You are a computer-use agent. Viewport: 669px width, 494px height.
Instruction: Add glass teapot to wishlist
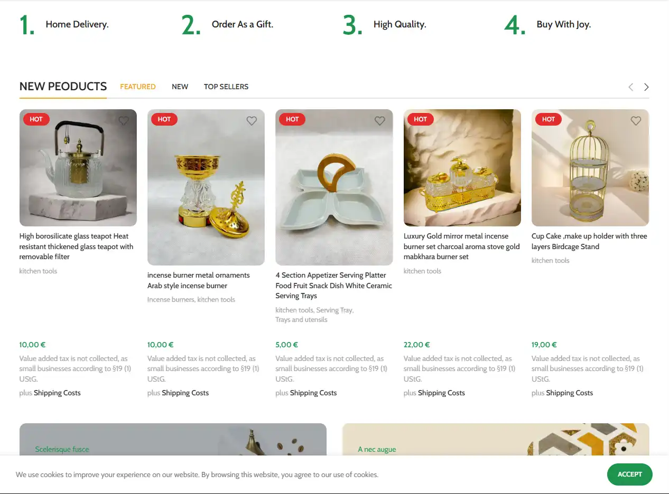[124, 121]
